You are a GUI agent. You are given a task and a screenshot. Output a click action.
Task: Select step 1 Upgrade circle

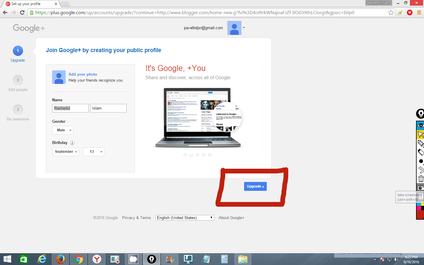pos(18,51)
